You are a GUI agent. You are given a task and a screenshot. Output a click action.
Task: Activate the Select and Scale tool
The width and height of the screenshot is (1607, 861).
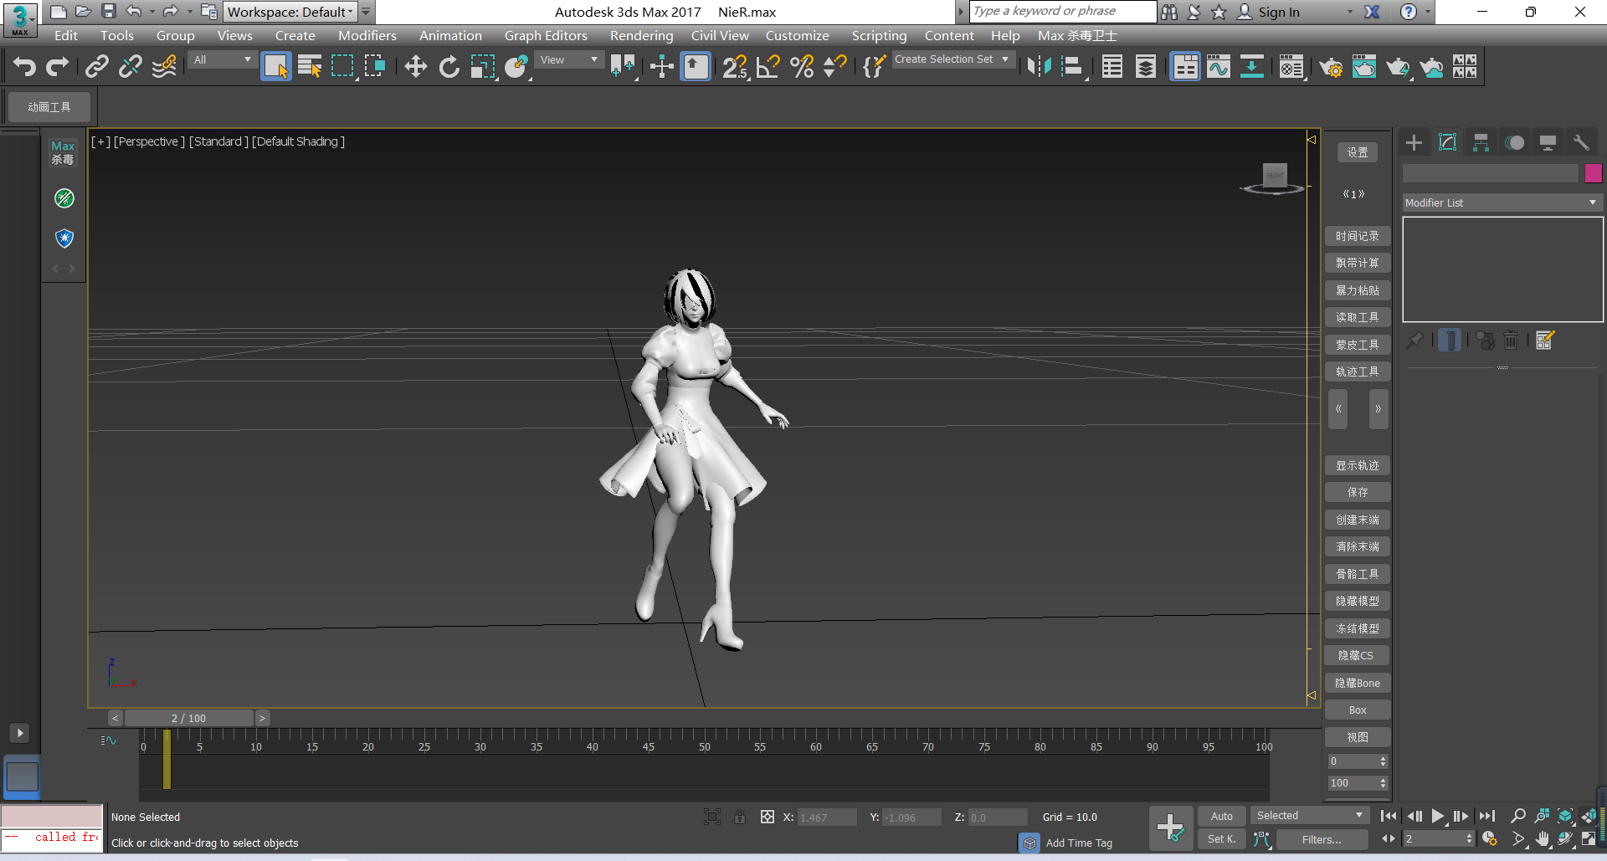click(x=483, y=66)
